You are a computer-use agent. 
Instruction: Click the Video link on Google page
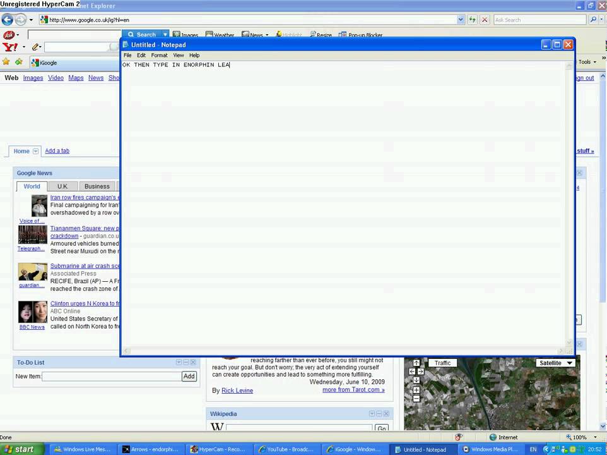[56, 78]
